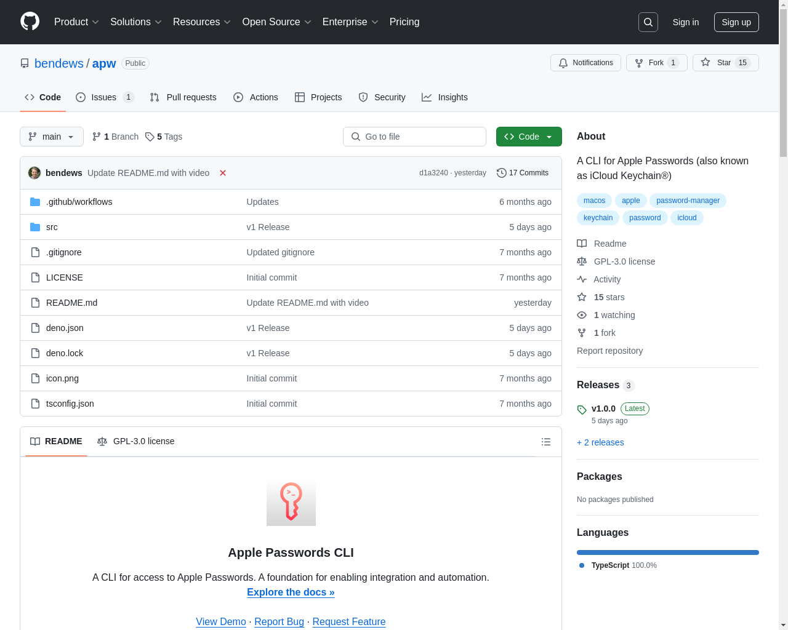Expand the Resources menu
788x630 pixels.
coord(201,22)
